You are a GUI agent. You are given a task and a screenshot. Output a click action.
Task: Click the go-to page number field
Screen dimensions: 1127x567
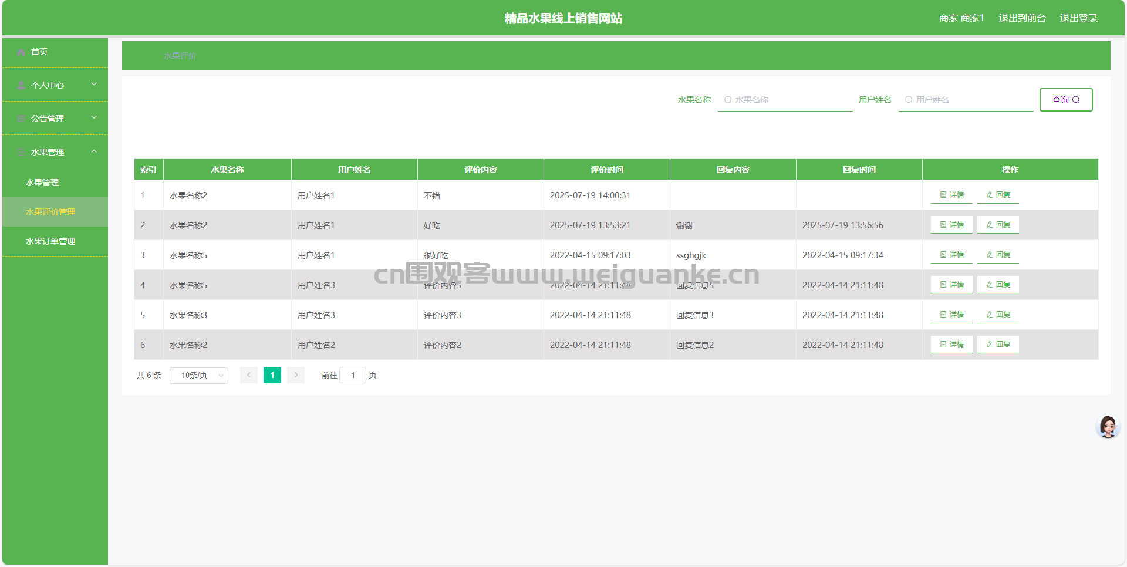click(x=353, y=375)
